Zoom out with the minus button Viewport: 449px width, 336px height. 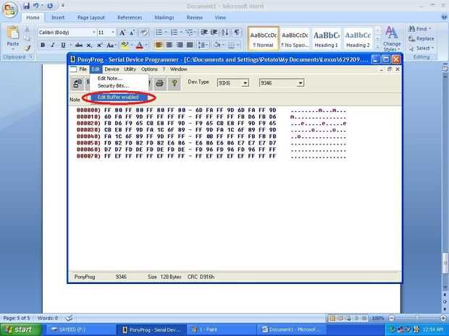[391, 318]
